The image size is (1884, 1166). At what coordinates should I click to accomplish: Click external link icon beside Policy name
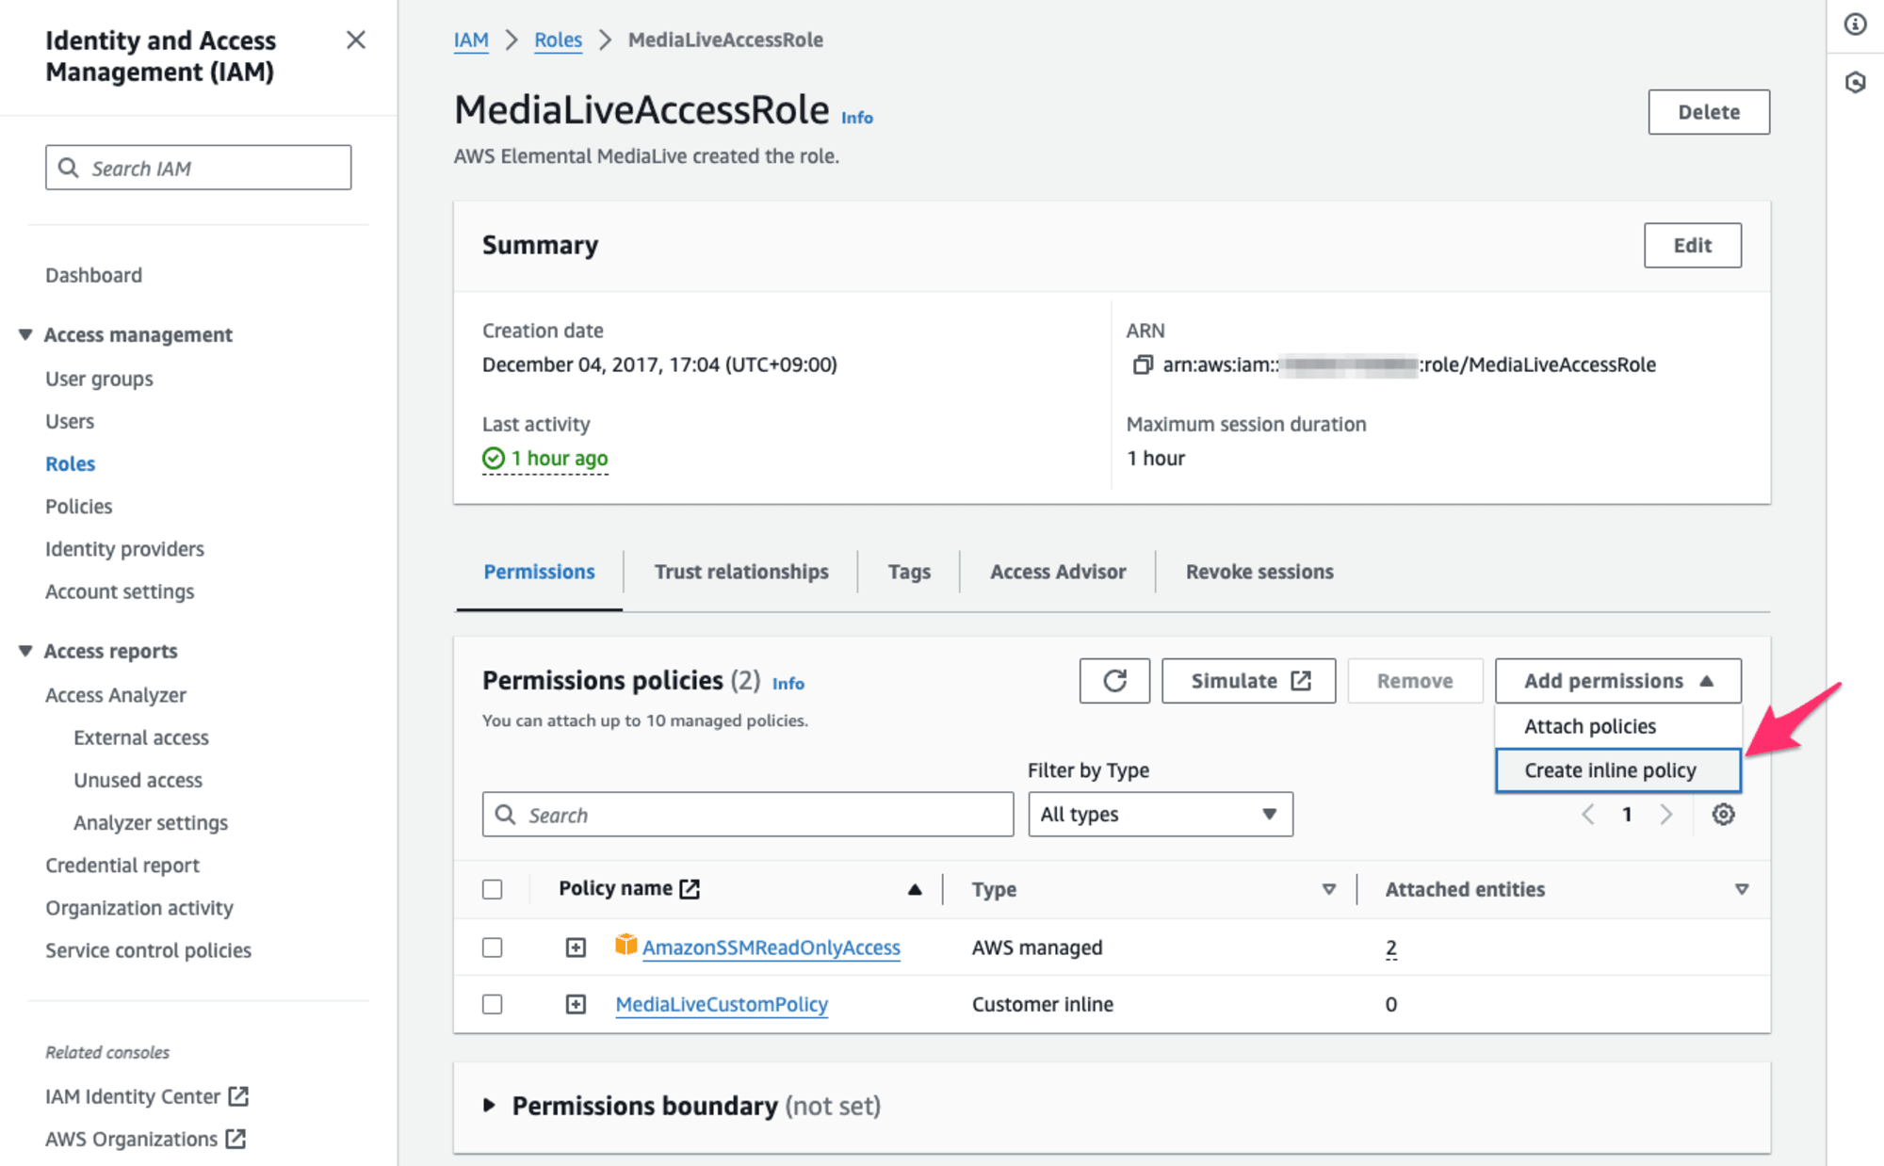pyautogui.click(x=690, y=889)
